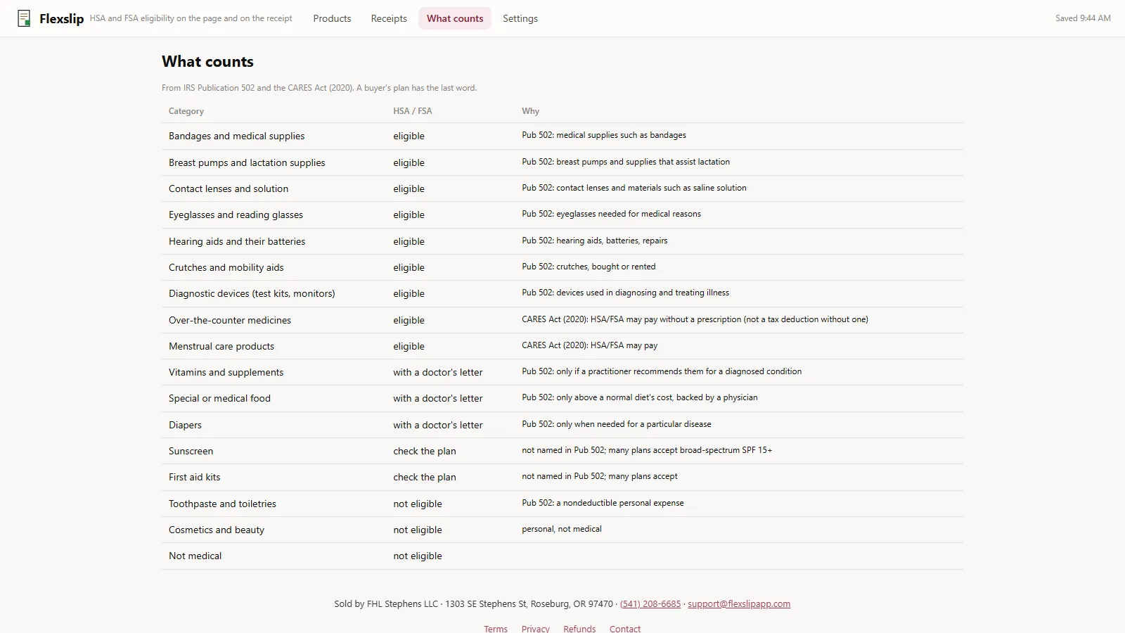The height and width of the screenshot is (633, 1125).
Task: Click the Why column header
Action: tap(531, 111)
